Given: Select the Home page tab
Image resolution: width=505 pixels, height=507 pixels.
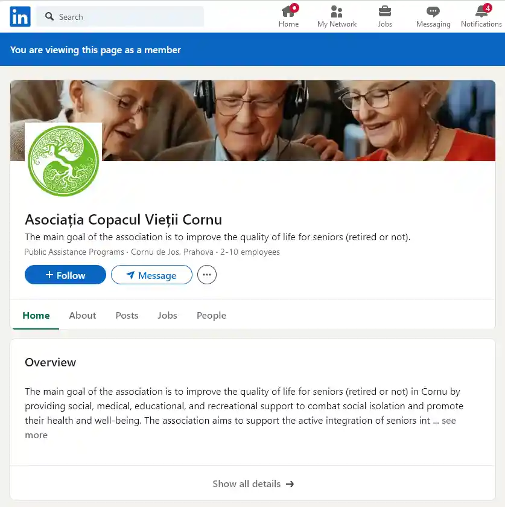Looking at the screenshot, I should 36,315.
